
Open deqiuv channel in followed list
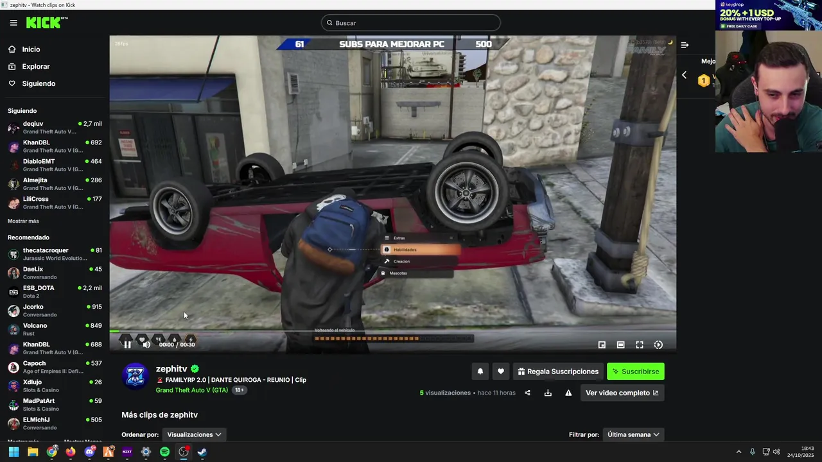tap(55, 128)
